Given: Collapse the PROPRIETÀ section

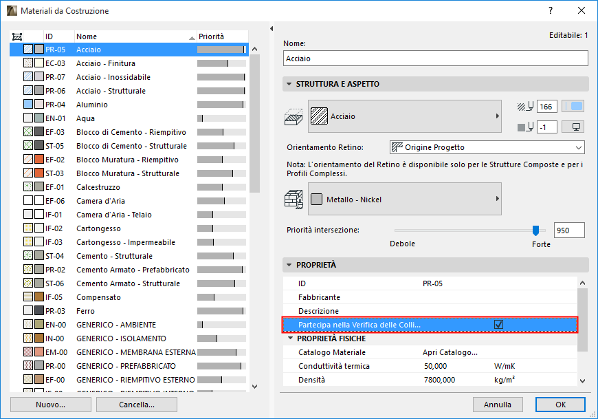Looking at the screenshot, I should click(289, 265).
